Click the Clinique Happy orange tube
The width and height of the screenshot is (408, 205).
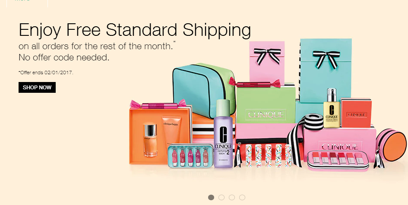tap(171, 130)
